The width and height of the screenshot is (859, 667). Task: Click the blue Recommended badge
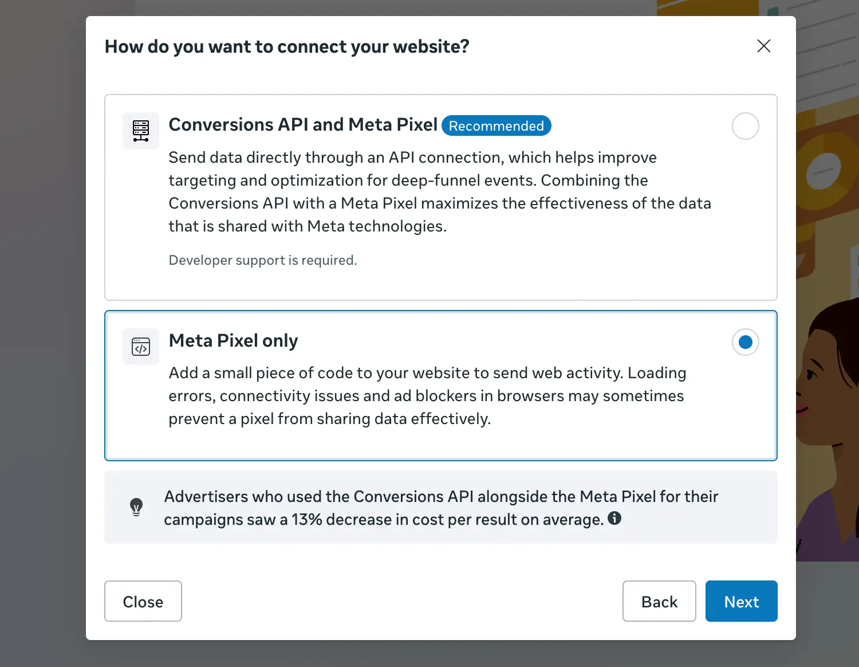[x=496, y=126]
